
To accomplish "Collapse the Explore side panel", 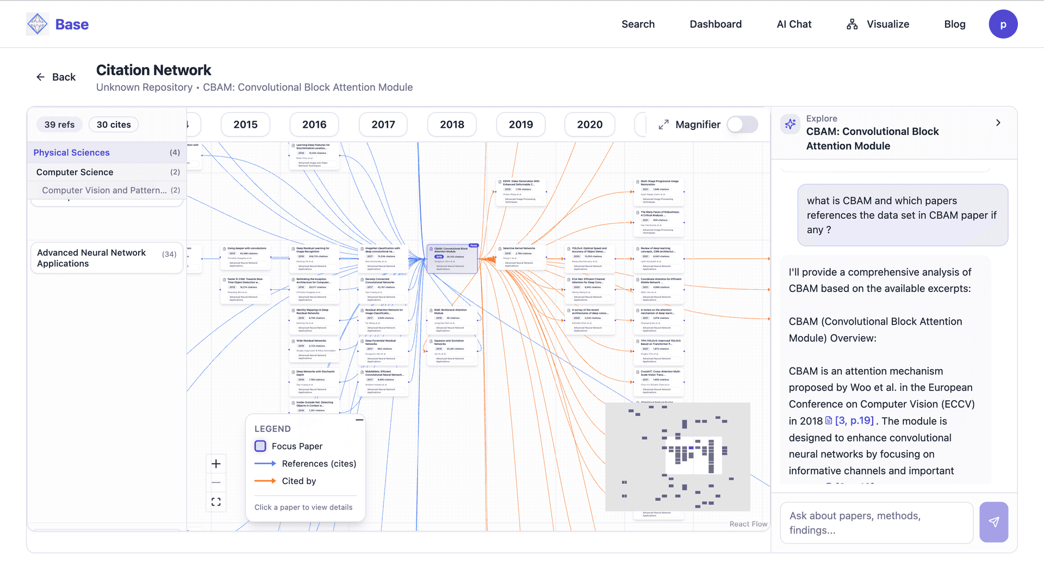I will (x=998, y=123).
